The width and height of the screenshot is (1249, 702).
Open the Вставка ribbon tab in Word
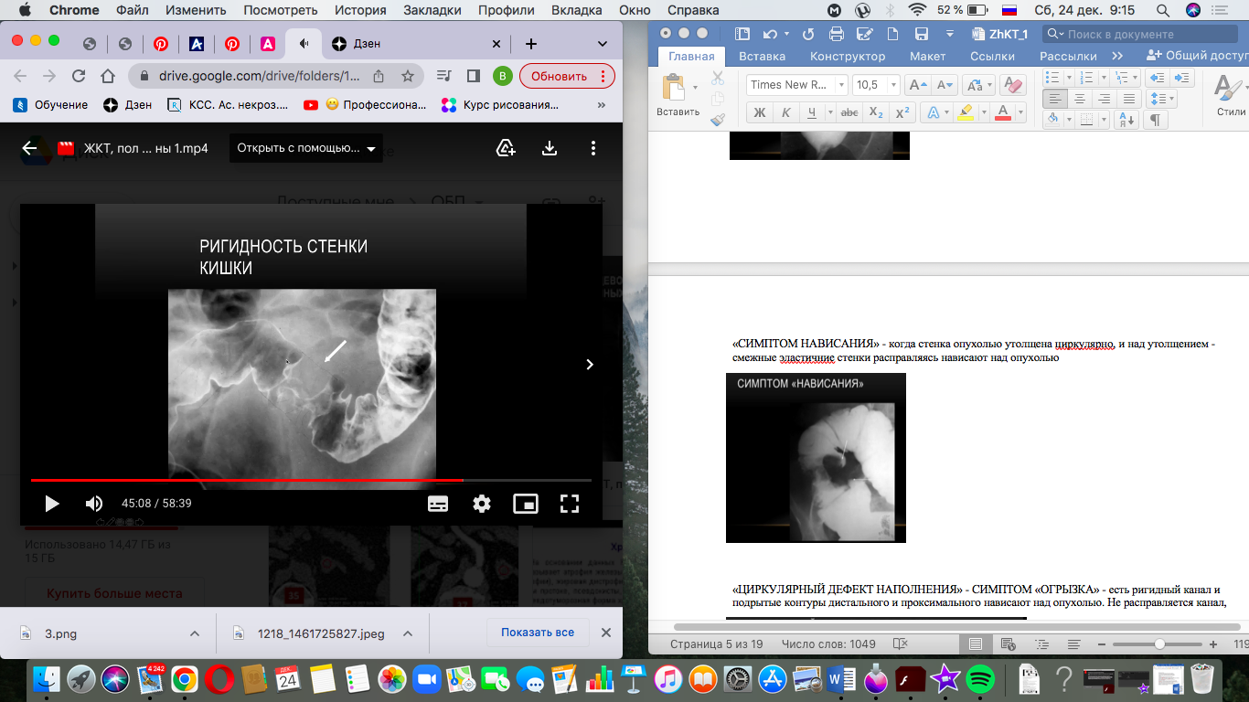pyautogui.click(x=762, y=56)
